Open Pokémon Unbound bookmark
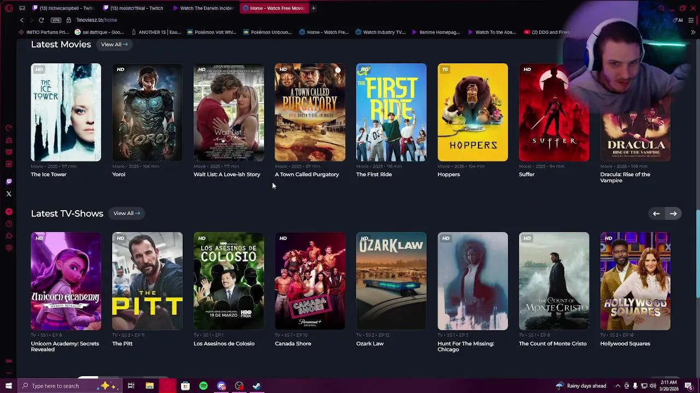Viewport: 700px width, 393px height. [267, 32]
